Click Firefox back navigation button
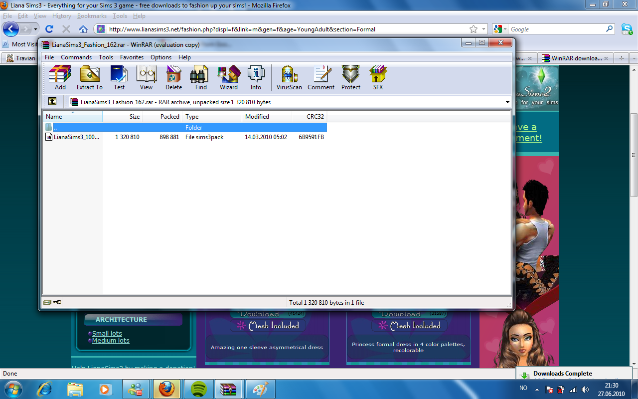The width and height of the screenshot is (638, 399). (11, 29)
